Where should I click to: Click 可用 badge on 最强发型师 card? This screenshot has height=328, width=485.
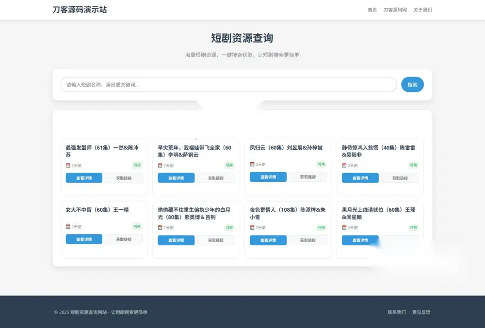tap(137, 165)
